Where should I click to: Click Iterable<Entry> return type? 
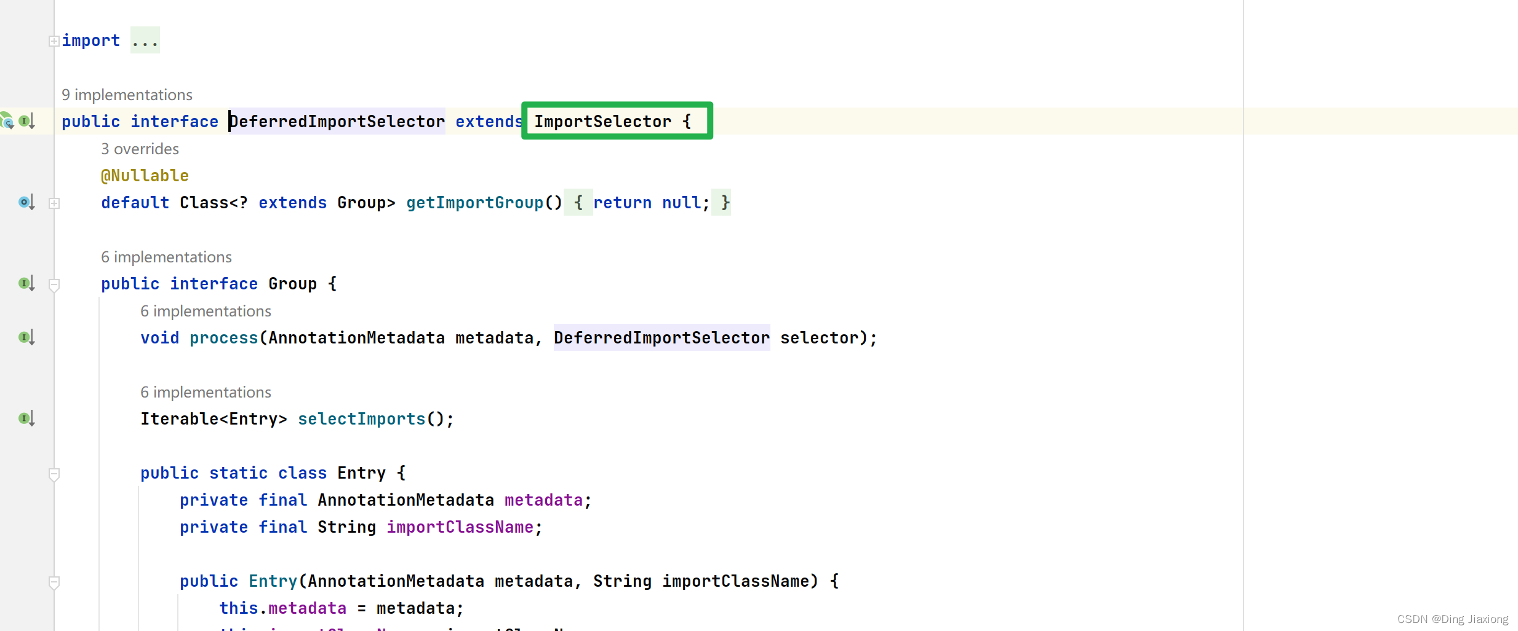(x=214, y=419)
